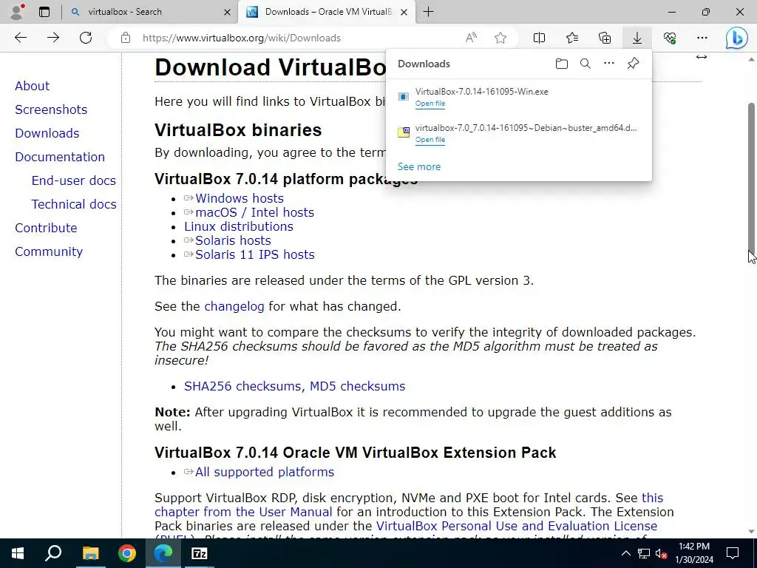
Task: Open the Screenshots sidebar link
Action: tap(51, 109)
